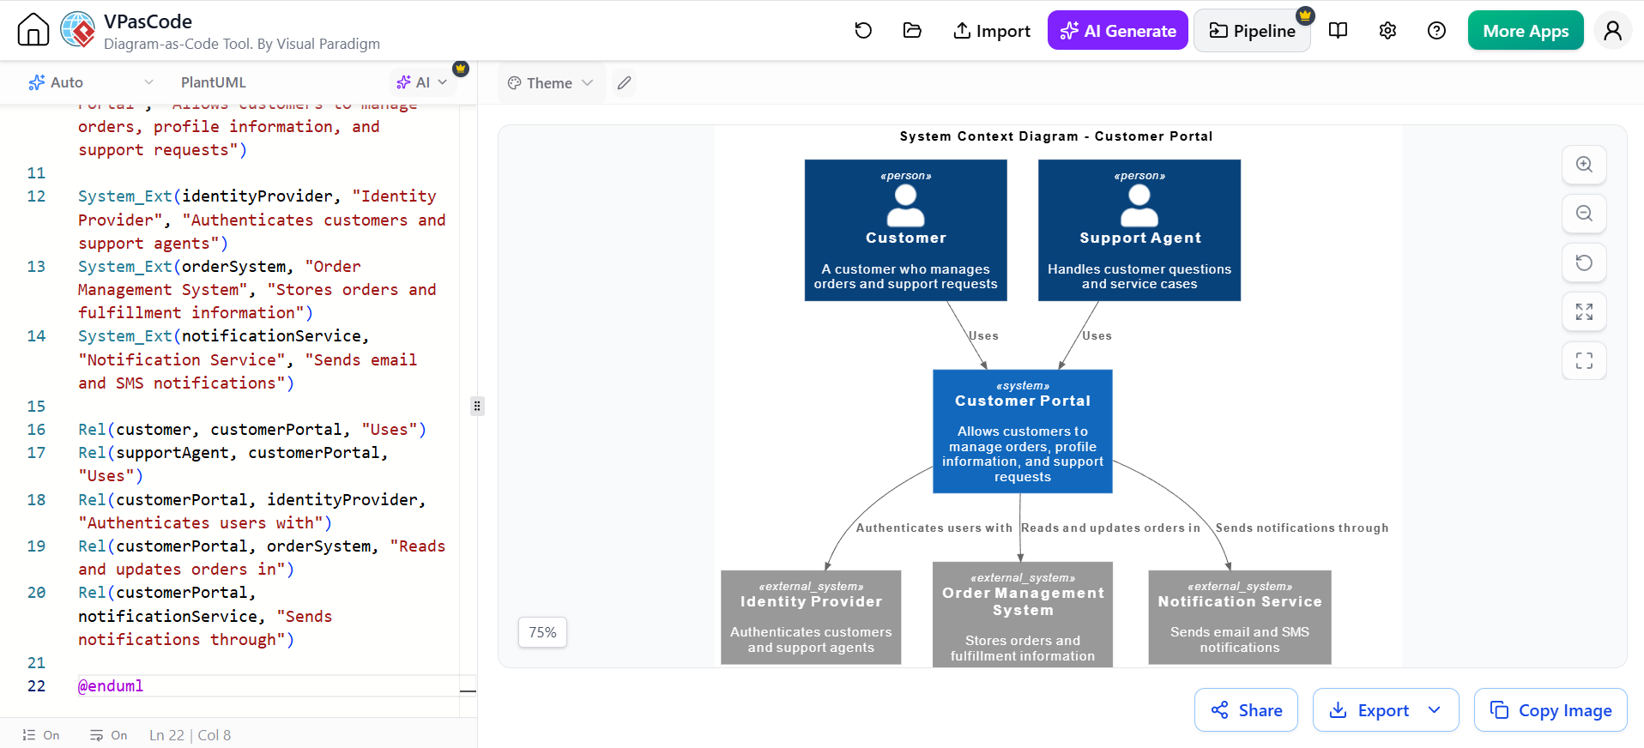The width and height of the screenshot is (1644, 748).
Task: Click the diagram title text
Action: tap(1055, 136)
